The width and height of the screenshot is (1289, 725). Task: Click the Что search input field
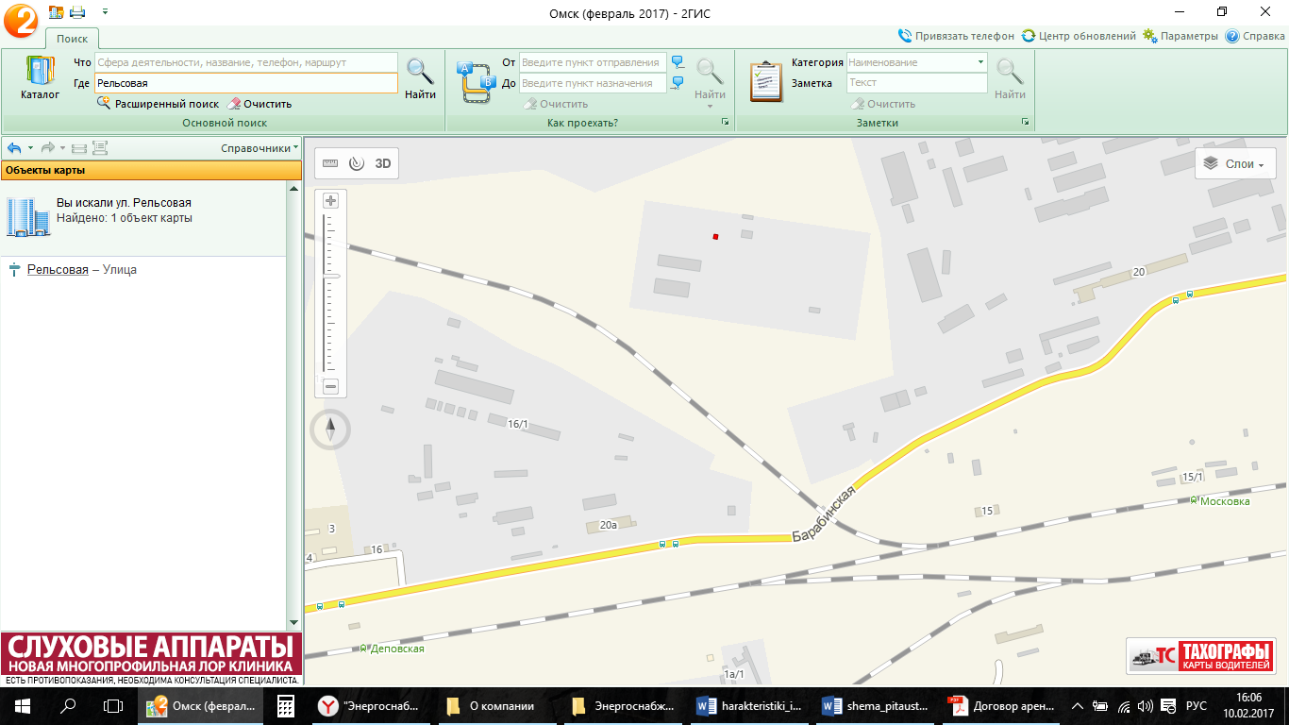coord(245,62)
